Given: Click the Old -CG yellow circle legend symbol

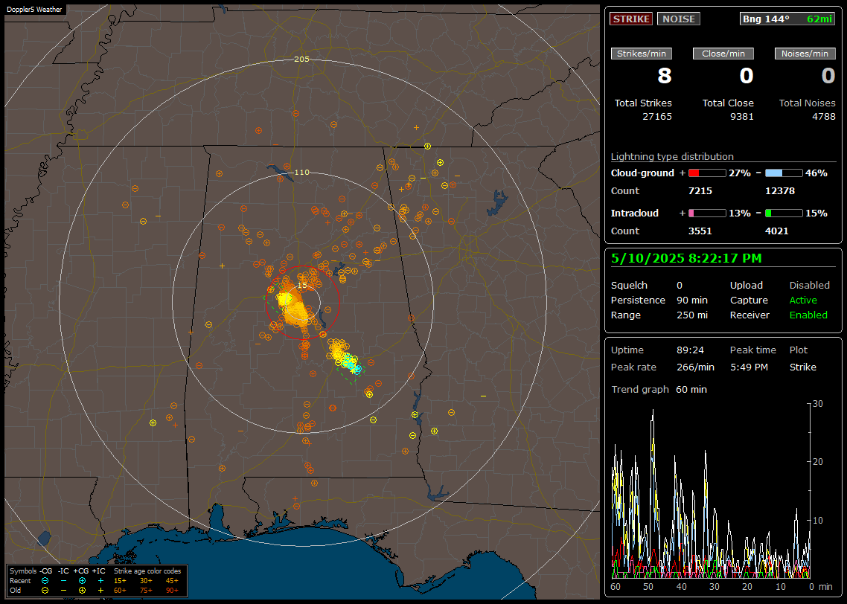Looking at the screenshot, I should [x=45, y=591].
